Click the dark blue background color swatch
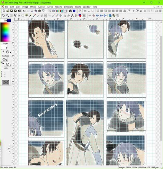Image resolution: width=163 pixels, height=169 pixels. 9,21
